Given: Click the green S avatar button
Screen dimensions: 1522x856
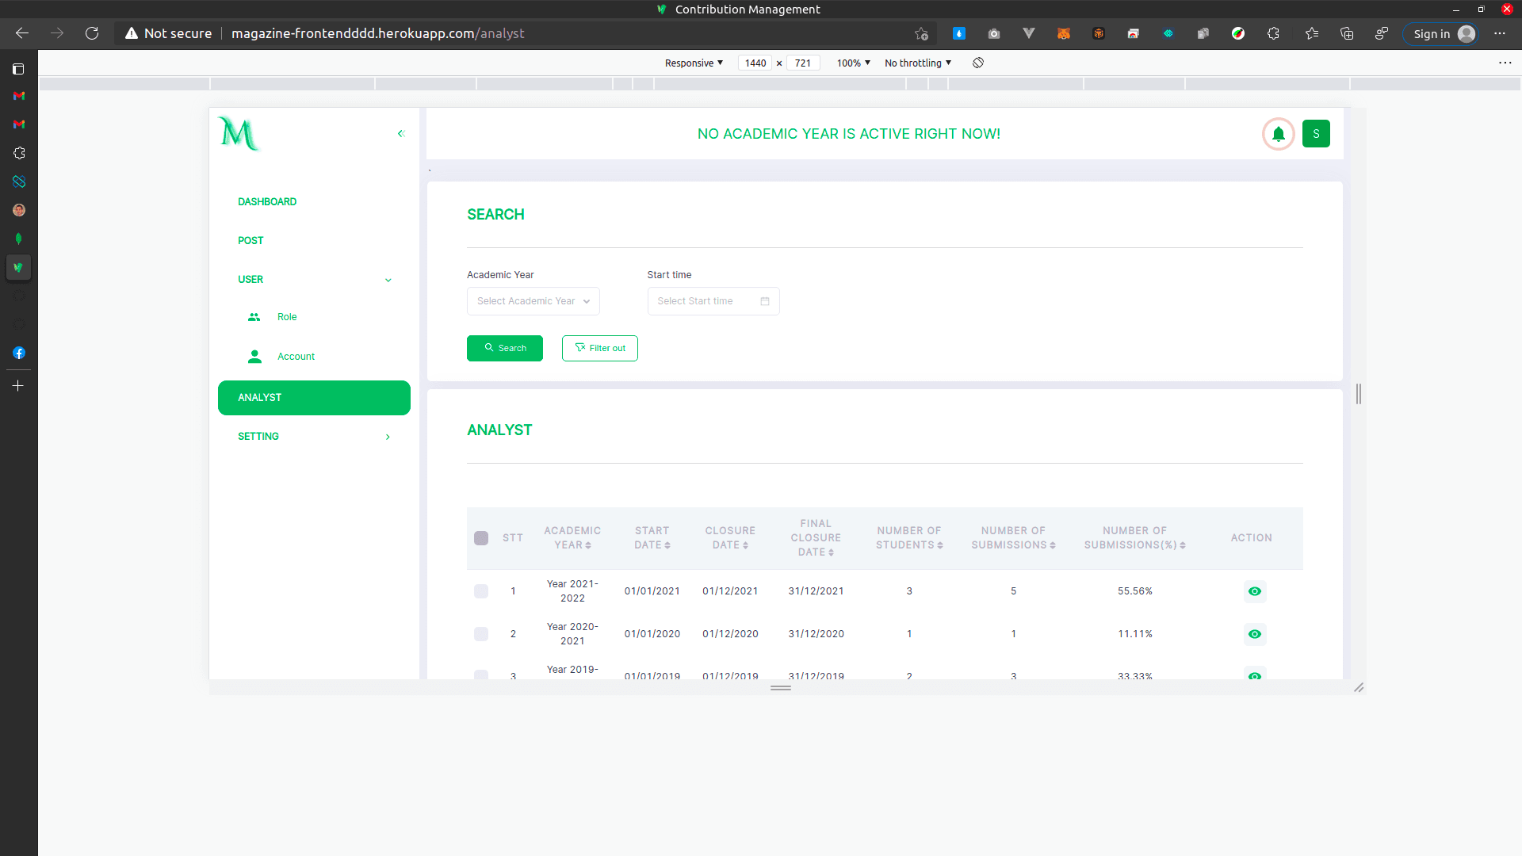Looking at the screenshot, I should [1316, 133].
